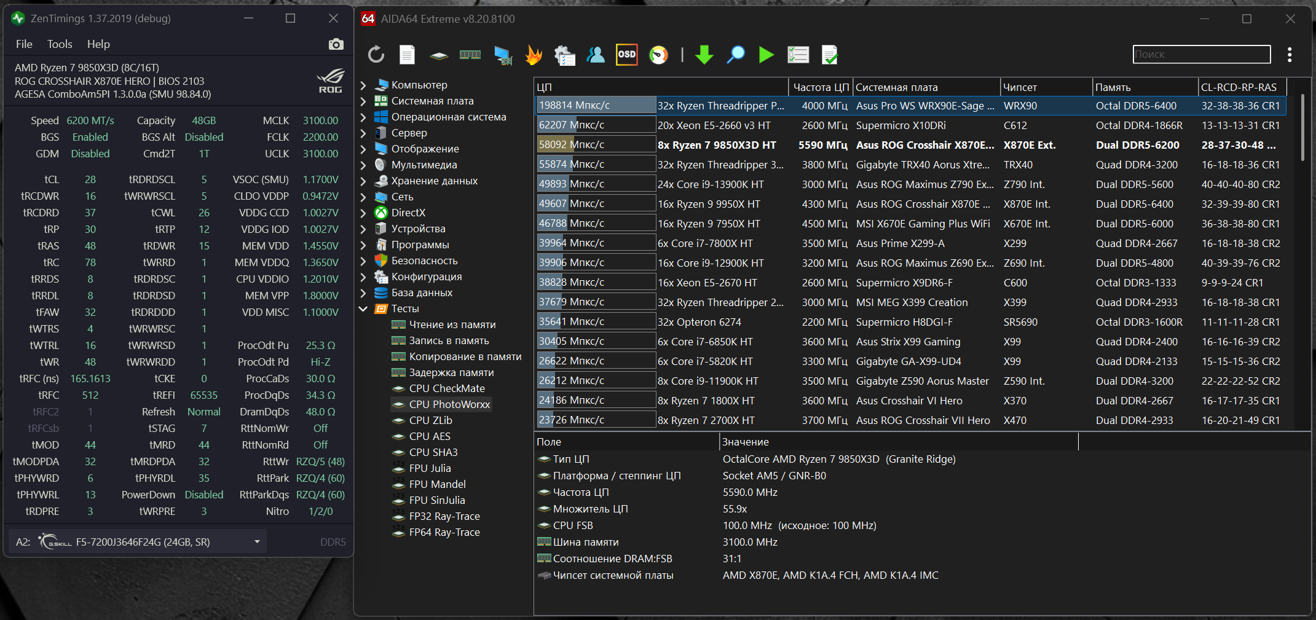Screen dimensions: 1316x620
Task: Select DirectX in the navigation tree
Action: (408, 213)
